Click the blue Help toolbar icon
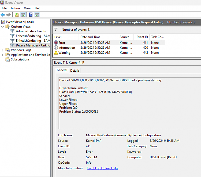 pos(31,15)
